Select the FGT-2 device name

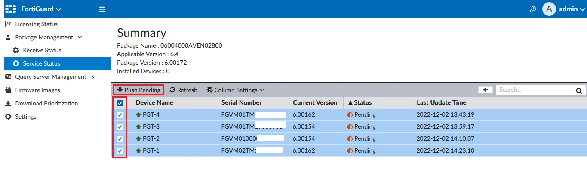click(x=151, y=139)
